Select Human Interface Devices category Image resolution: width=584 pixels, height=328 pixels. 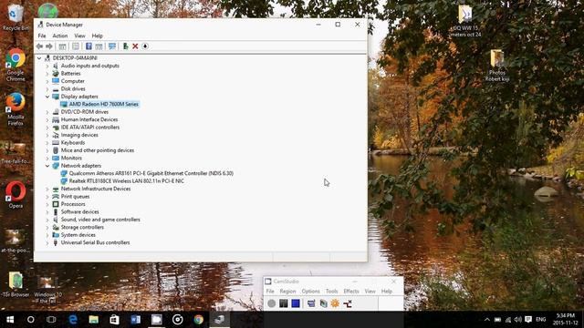(x=89, y=119)
